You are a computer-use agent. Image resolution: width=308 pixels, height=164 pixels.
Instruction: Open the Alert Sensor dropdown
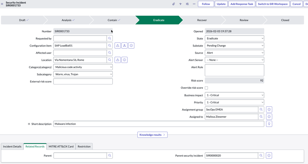[x=234, y=60]
